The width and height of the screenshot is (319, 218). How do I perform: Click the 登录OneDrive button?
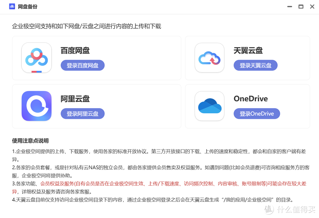pyautogui.click(x=257, y=113)
